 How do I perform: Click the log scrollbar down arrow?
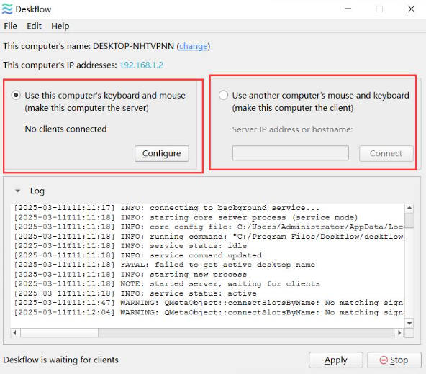[409, 323]
